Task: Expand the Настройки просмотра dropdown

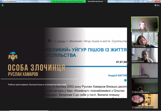Action: tap(97, 1)
